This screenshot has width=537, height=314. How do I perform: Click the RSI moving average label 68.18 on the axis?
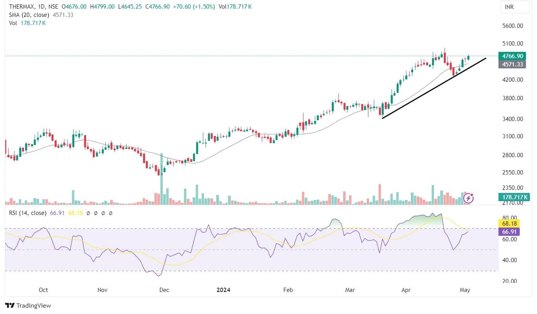pyautogui.click(x=509, y=224)
